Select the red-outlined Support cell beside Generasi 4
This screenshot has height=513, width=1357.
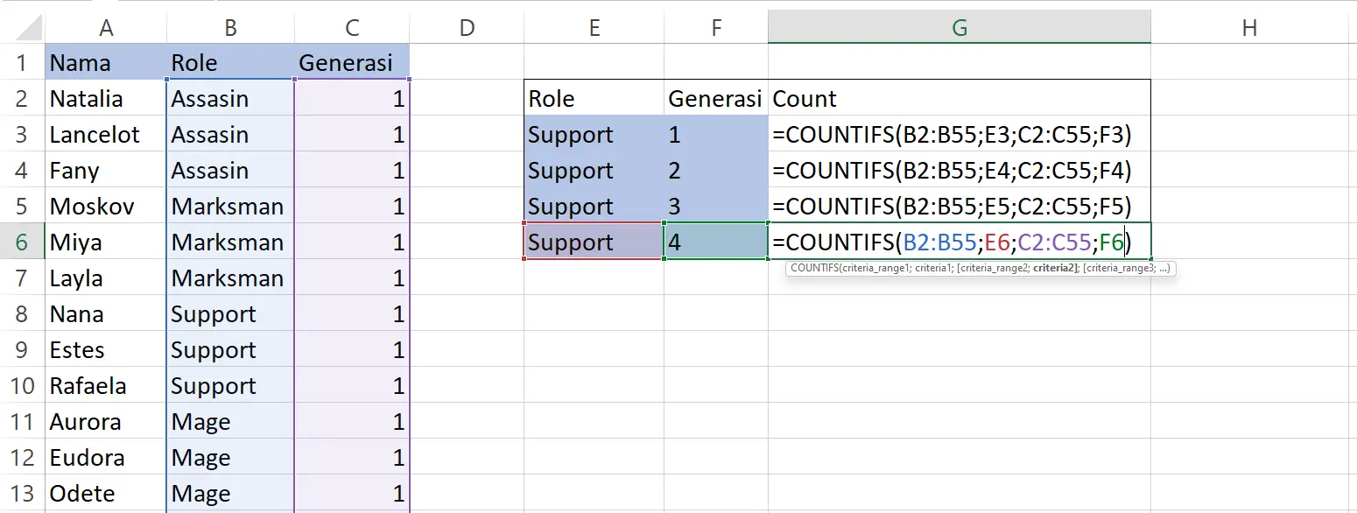(x=594, y=242)
